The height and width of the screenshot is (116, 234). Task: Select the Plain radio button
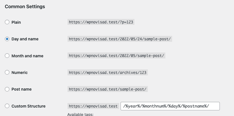(x=7, y=22)
